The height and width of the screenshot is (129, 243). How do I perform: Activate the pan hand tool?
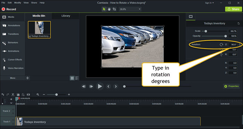(x=109, y=9)
